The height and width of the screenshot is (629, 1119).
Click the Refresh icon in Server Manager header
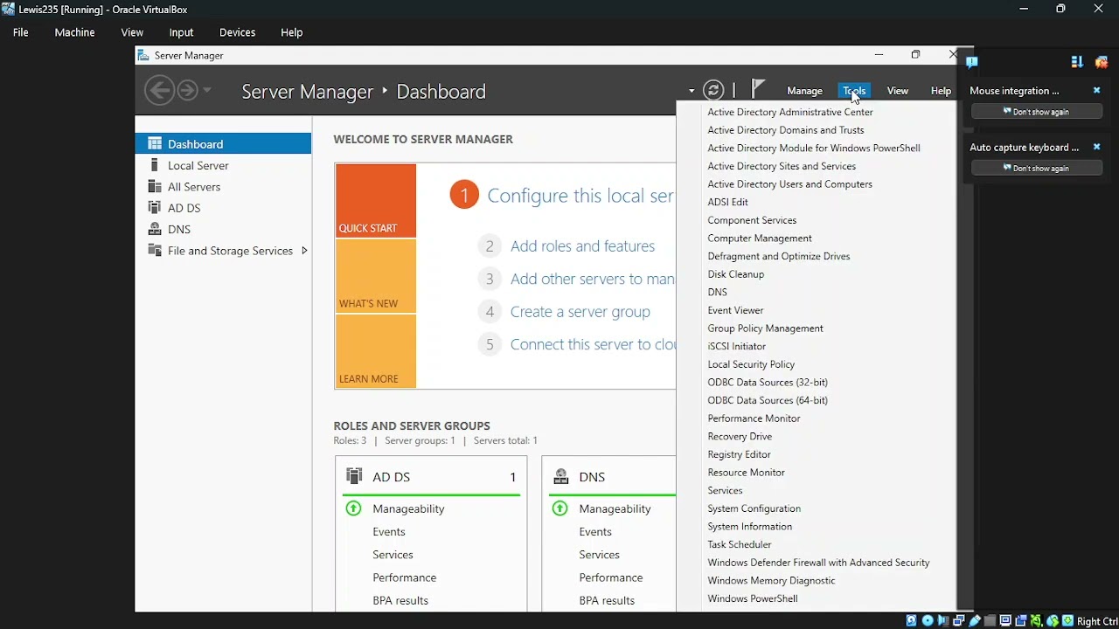(713, 90)
